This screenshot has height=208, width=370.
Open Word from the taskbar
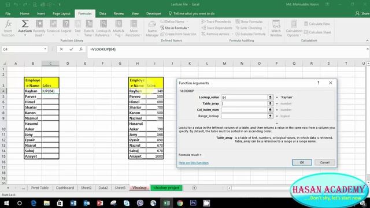point(73,203)
